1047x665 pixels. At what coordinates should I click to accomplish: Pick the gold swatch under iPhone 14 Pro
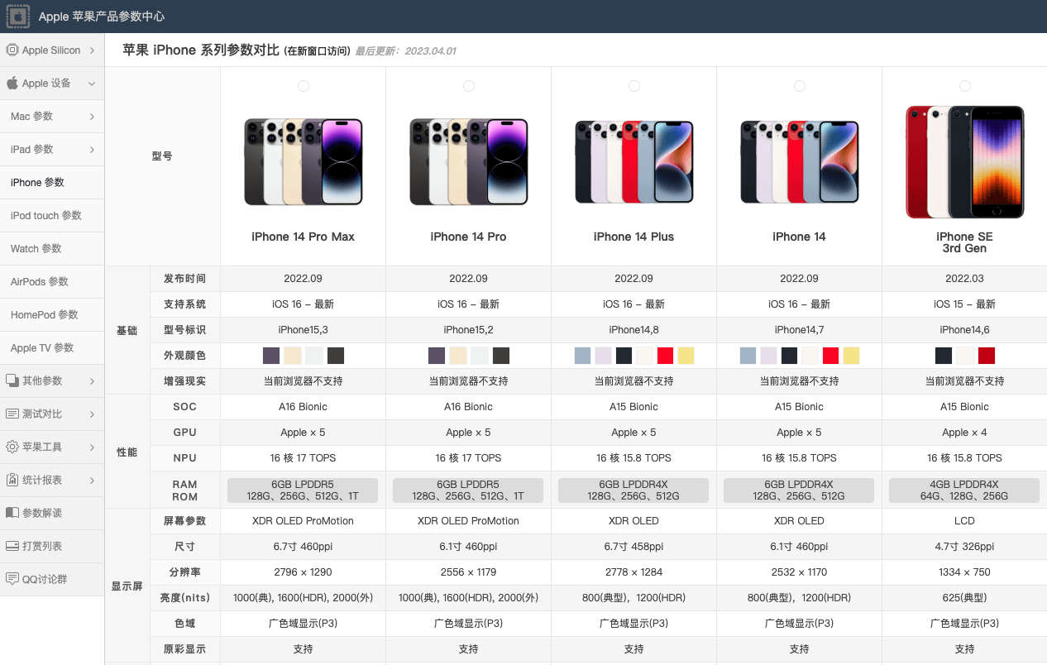[x=458, y=356]
